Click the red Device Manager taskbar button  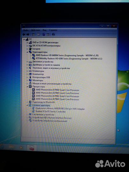32,148
